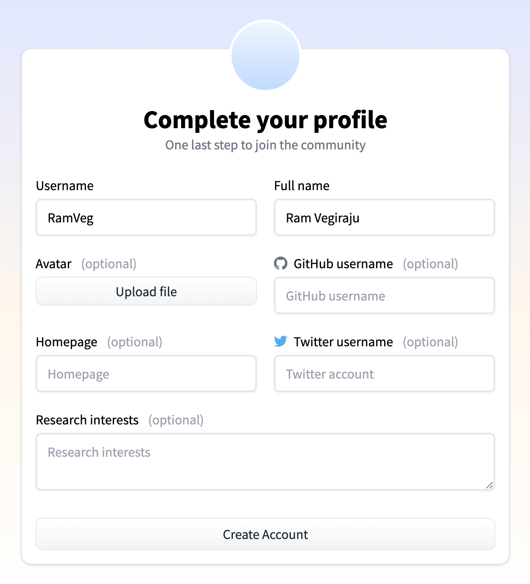Click the resize handle of Research interests box
Screen dimensions: 530x584
489,485
